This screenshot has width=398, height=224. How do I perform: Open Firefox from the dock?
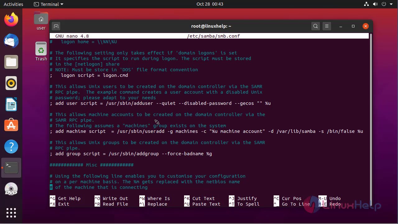tap(11, 19)
